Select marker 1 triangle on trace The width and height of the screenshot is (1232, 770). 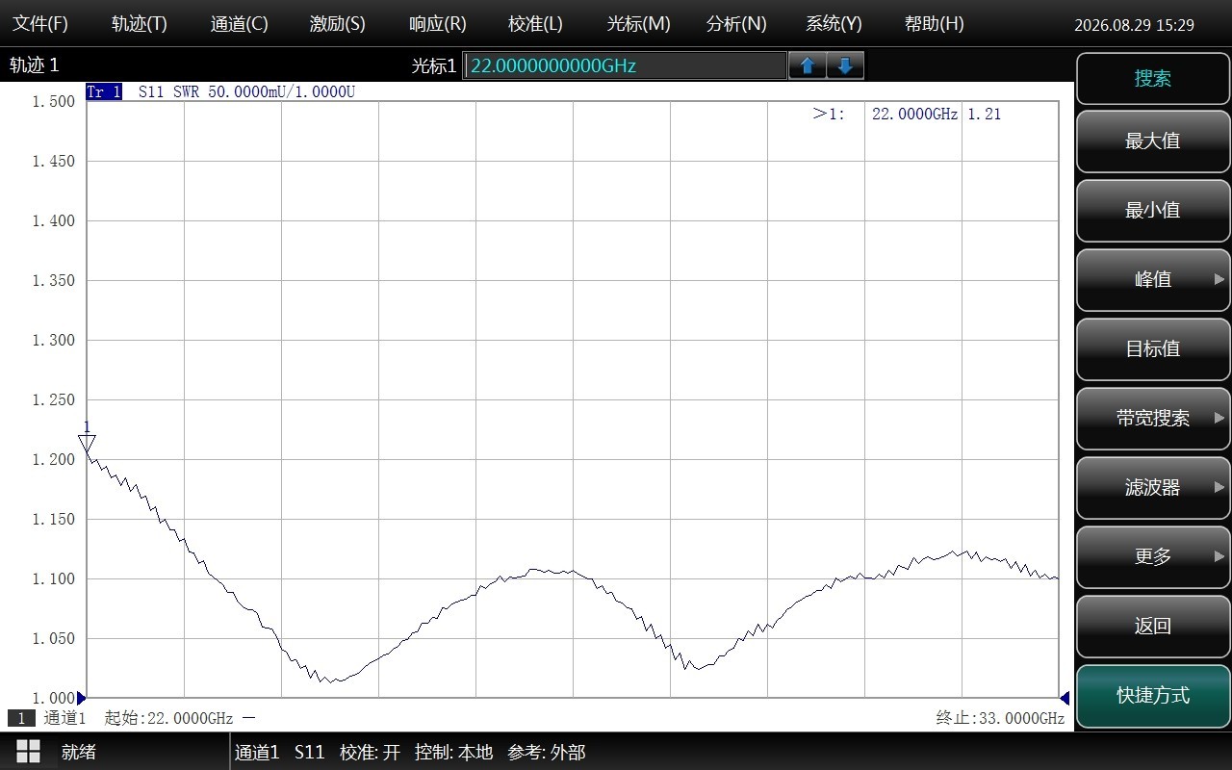tap(87, 443)
